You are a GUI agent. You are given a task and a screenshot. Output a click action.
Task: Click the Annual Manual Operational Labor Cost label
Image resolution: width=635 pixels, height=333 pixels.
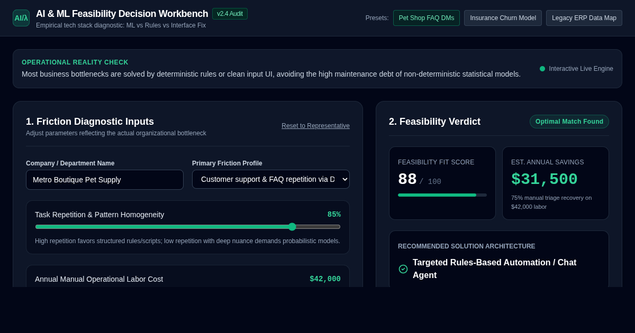point(99,279)
